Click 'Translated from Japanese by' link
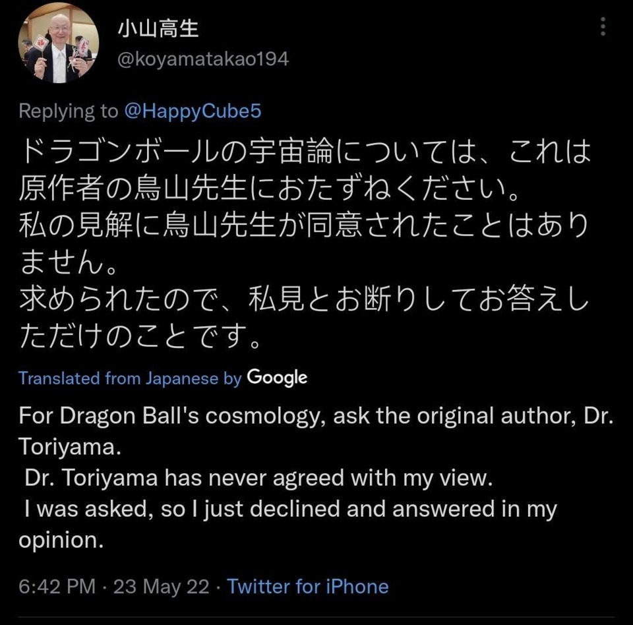Screen dimensions: 633x625 pyautogui.click(x=130, y=378)
